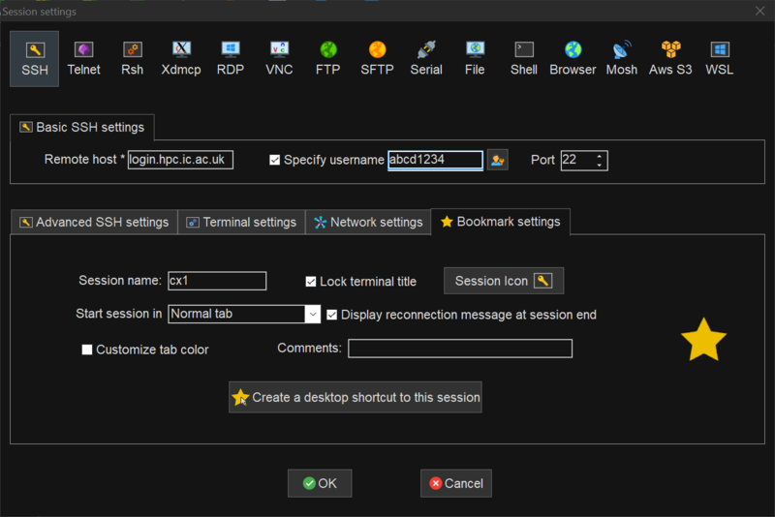Click the large yellow bookmark star

(704, 339)
